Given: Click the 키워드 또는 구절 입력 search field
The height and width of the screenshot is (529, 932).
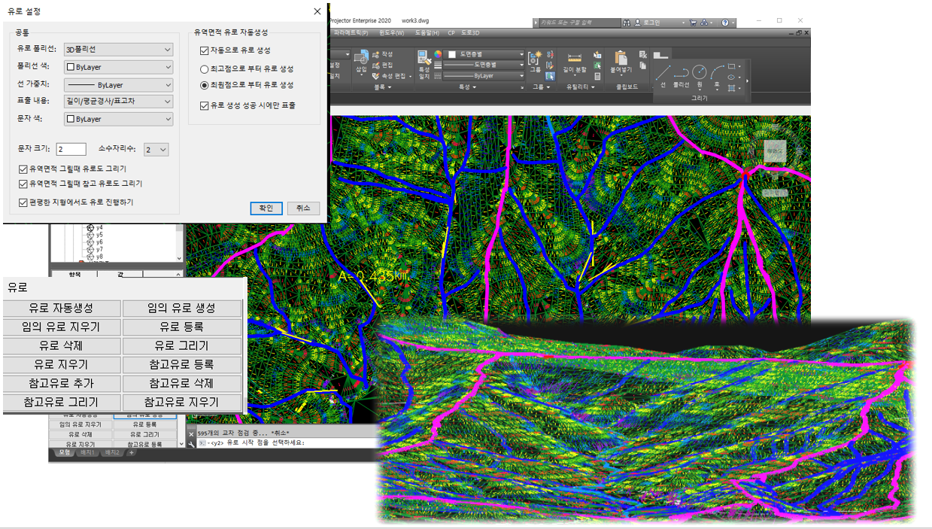Looking at the screenshot, I should coord(580,23).
